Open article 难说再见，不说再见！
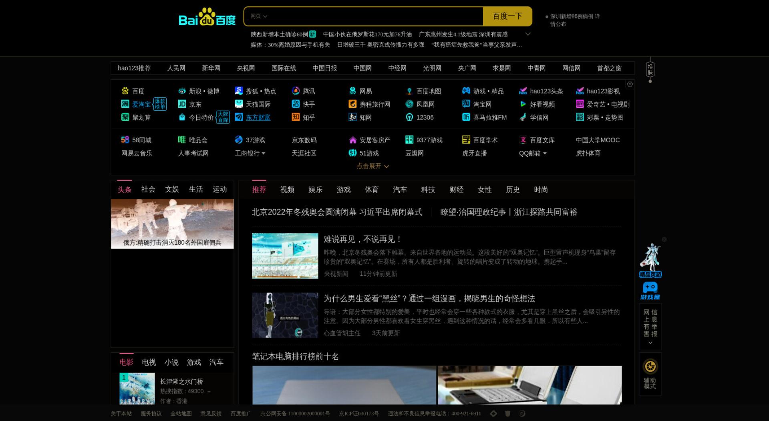 click(362, 239)
